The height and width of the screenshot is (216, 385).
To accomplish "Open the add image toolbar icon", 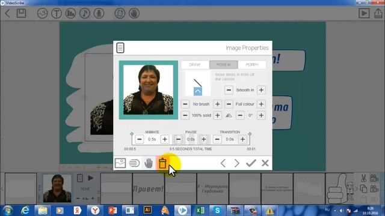I will click(42, 13).
